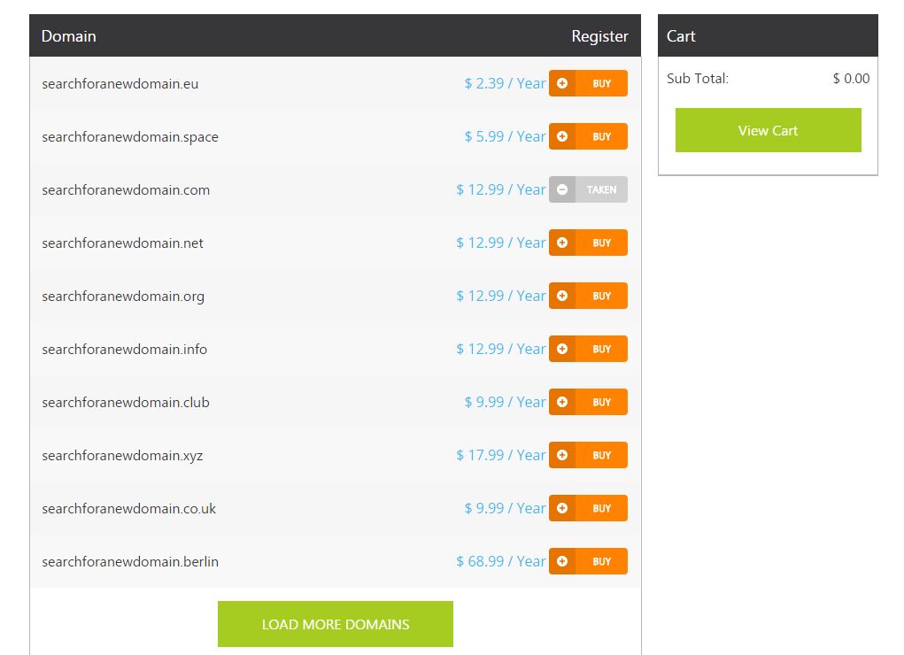Click the $ 5.99 / Year price
904x655 pixels.
[505, 136]
